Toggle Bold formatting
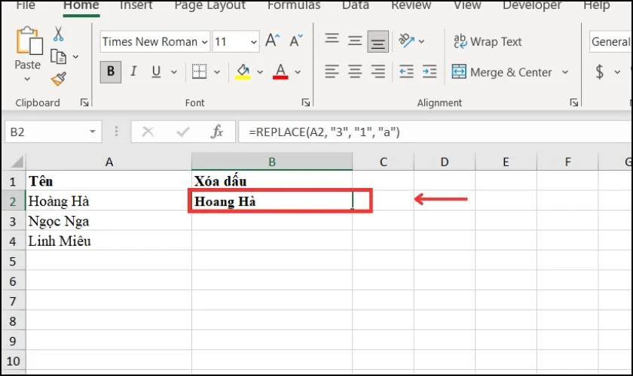Viewport: 633px width, 376px height. pyautogui.click(x=111, y=71)
